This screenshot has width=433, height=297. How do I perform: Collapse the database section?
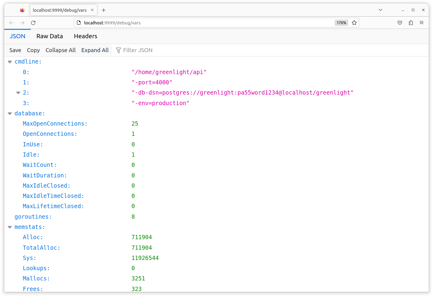pyautogui.click(x=10, y=114)
